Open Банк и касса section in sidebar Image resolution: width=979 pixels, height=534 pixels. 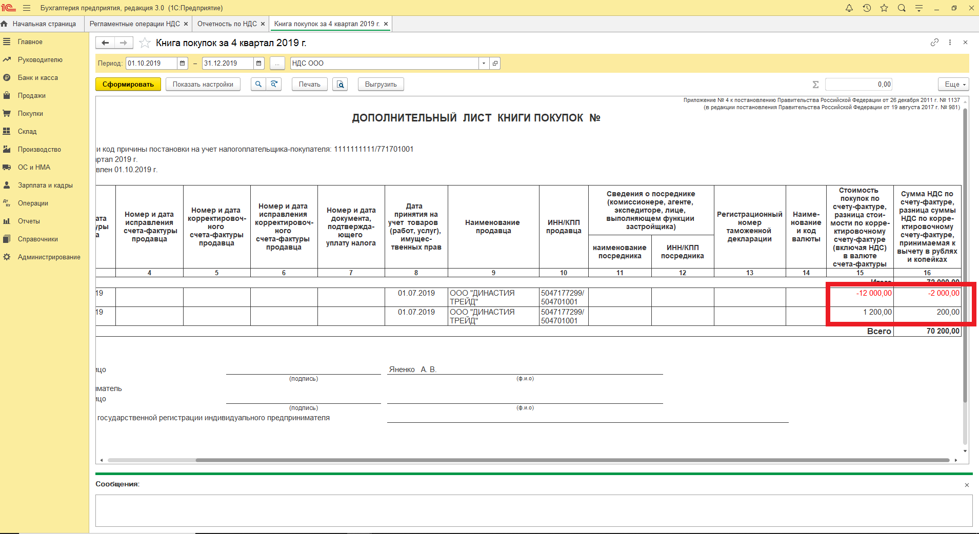pyautogui.click(x=37, y=78)
